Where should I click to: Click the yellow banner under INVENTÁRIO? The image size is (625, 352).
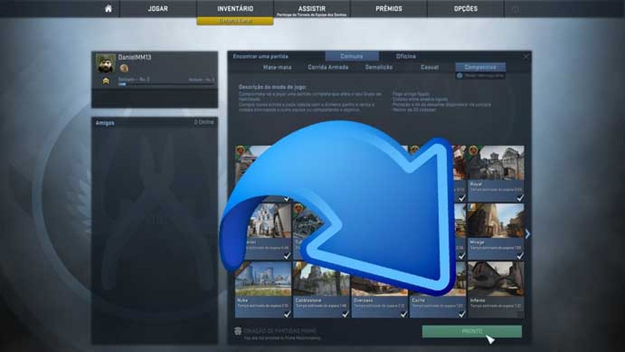click(x=235, y=21)
